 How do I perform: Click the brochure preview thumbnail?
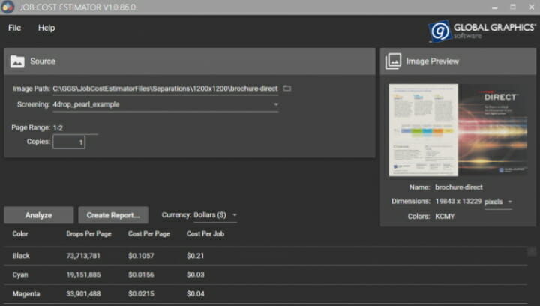pyautogui.click(x=458, y=130)
